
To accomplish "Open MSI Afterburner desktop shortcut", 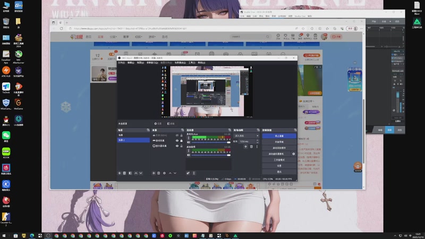I will click(19, 57).
